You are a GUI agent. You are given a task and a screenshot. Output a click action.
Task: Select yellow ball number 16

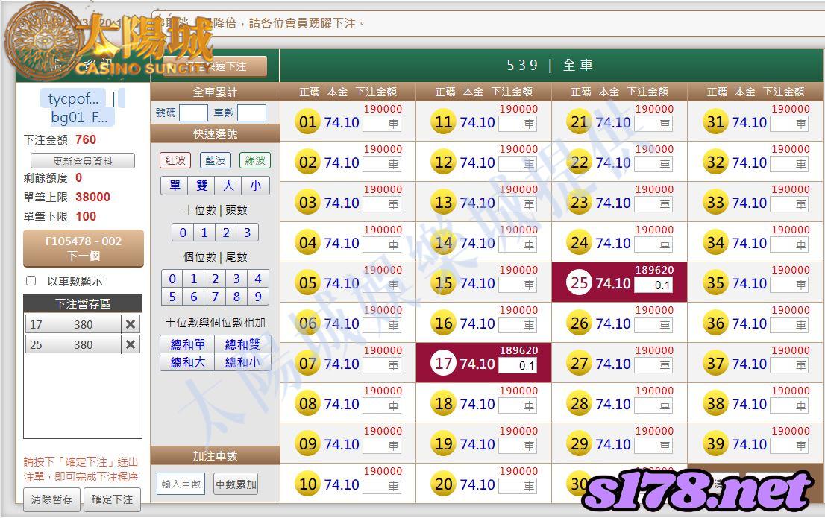tap(444, 323)
